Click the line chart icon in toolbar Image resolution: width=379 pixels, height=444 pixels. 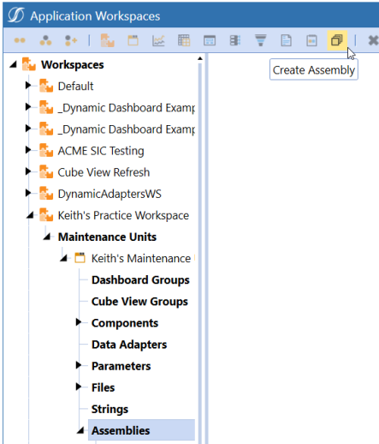(158, 40)
